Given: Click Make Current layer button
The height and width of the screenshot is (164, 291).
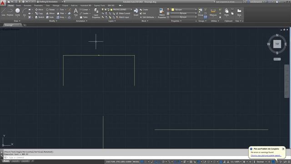Looking at the screenshot, I should tap(123, 13).
